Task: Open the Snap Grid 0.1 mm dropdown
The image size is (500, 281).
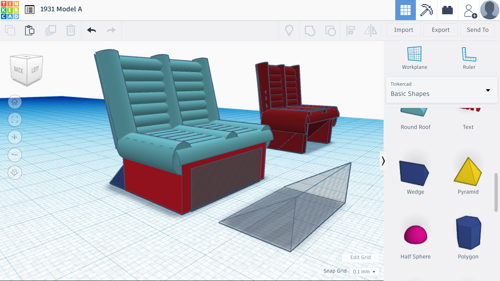Action: [364, 271]
